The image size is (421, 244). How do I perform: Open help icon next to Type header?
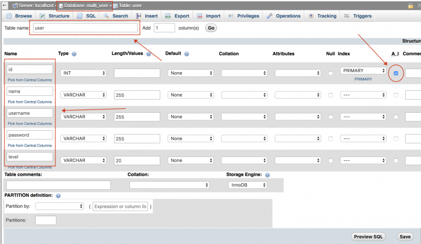[74, 54]
